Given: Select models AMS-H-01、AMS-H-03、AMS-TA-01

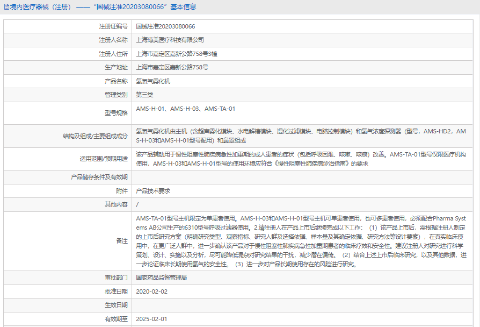Looking at the screenshot, I should point(186,109).
